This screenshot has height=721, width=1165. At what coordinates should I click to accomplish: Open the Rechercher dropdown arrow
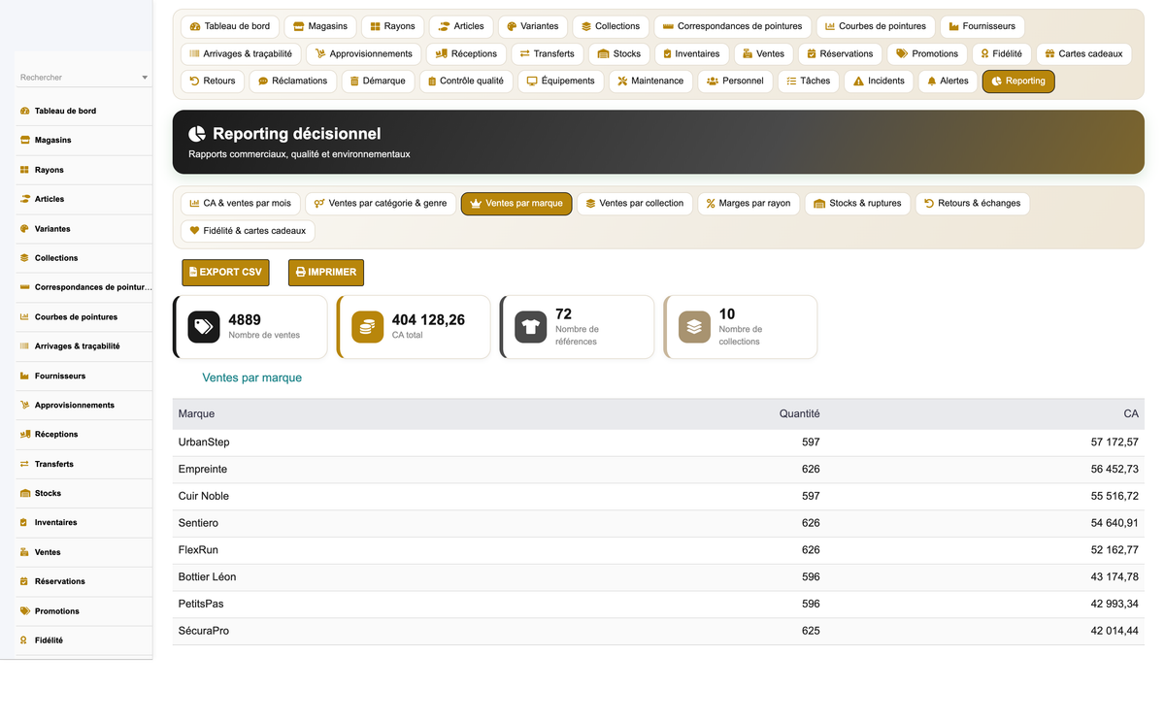pyautogui.click(x=145, y=78)
